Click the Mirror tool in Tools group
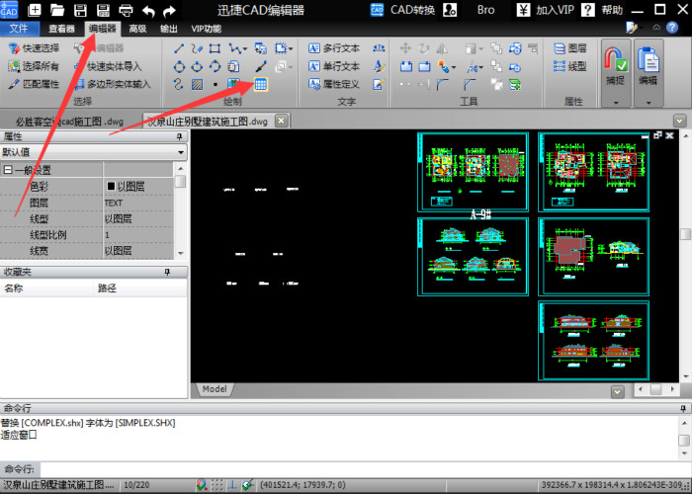 [441, 48]
